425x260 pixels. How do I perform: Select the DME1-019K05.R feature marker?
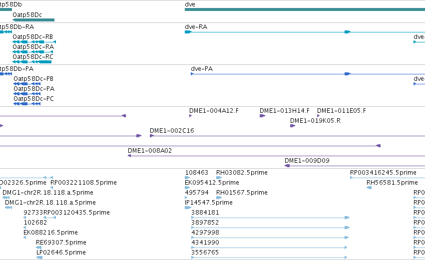point(293,126)
